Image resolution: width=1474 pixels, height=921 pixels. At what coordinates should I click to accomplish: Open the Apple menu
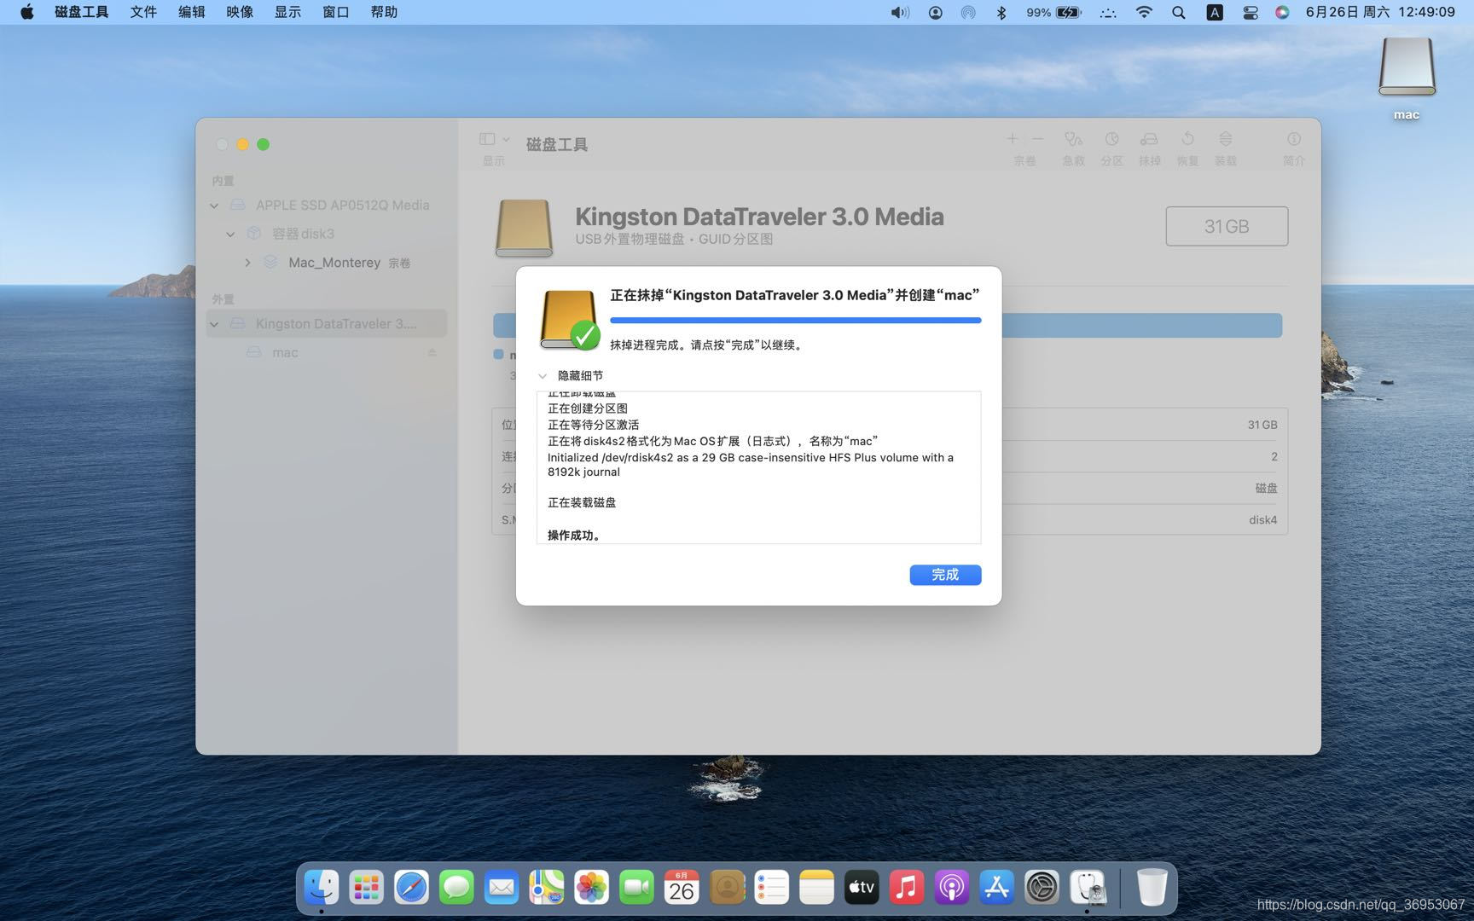(27, 12)
